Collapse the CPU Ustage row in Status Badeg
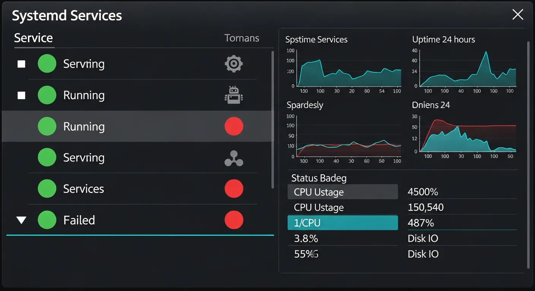The width and height of the screenshot is (535, 291). pyautogui.click(x=342, y=192)
